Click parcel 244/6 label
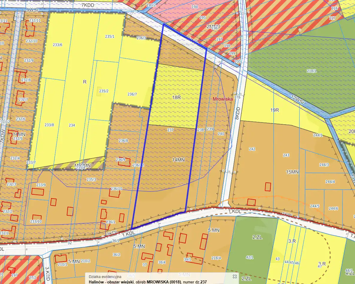This screenshot has width=355, height=284. point(333,208)
